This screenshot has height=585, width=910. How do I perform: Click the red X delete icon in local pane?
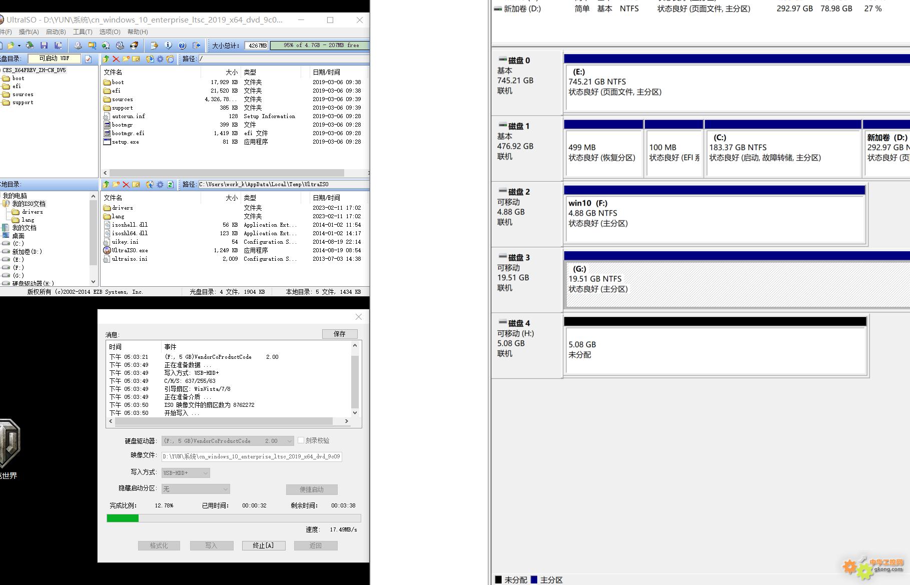point(126,185)
